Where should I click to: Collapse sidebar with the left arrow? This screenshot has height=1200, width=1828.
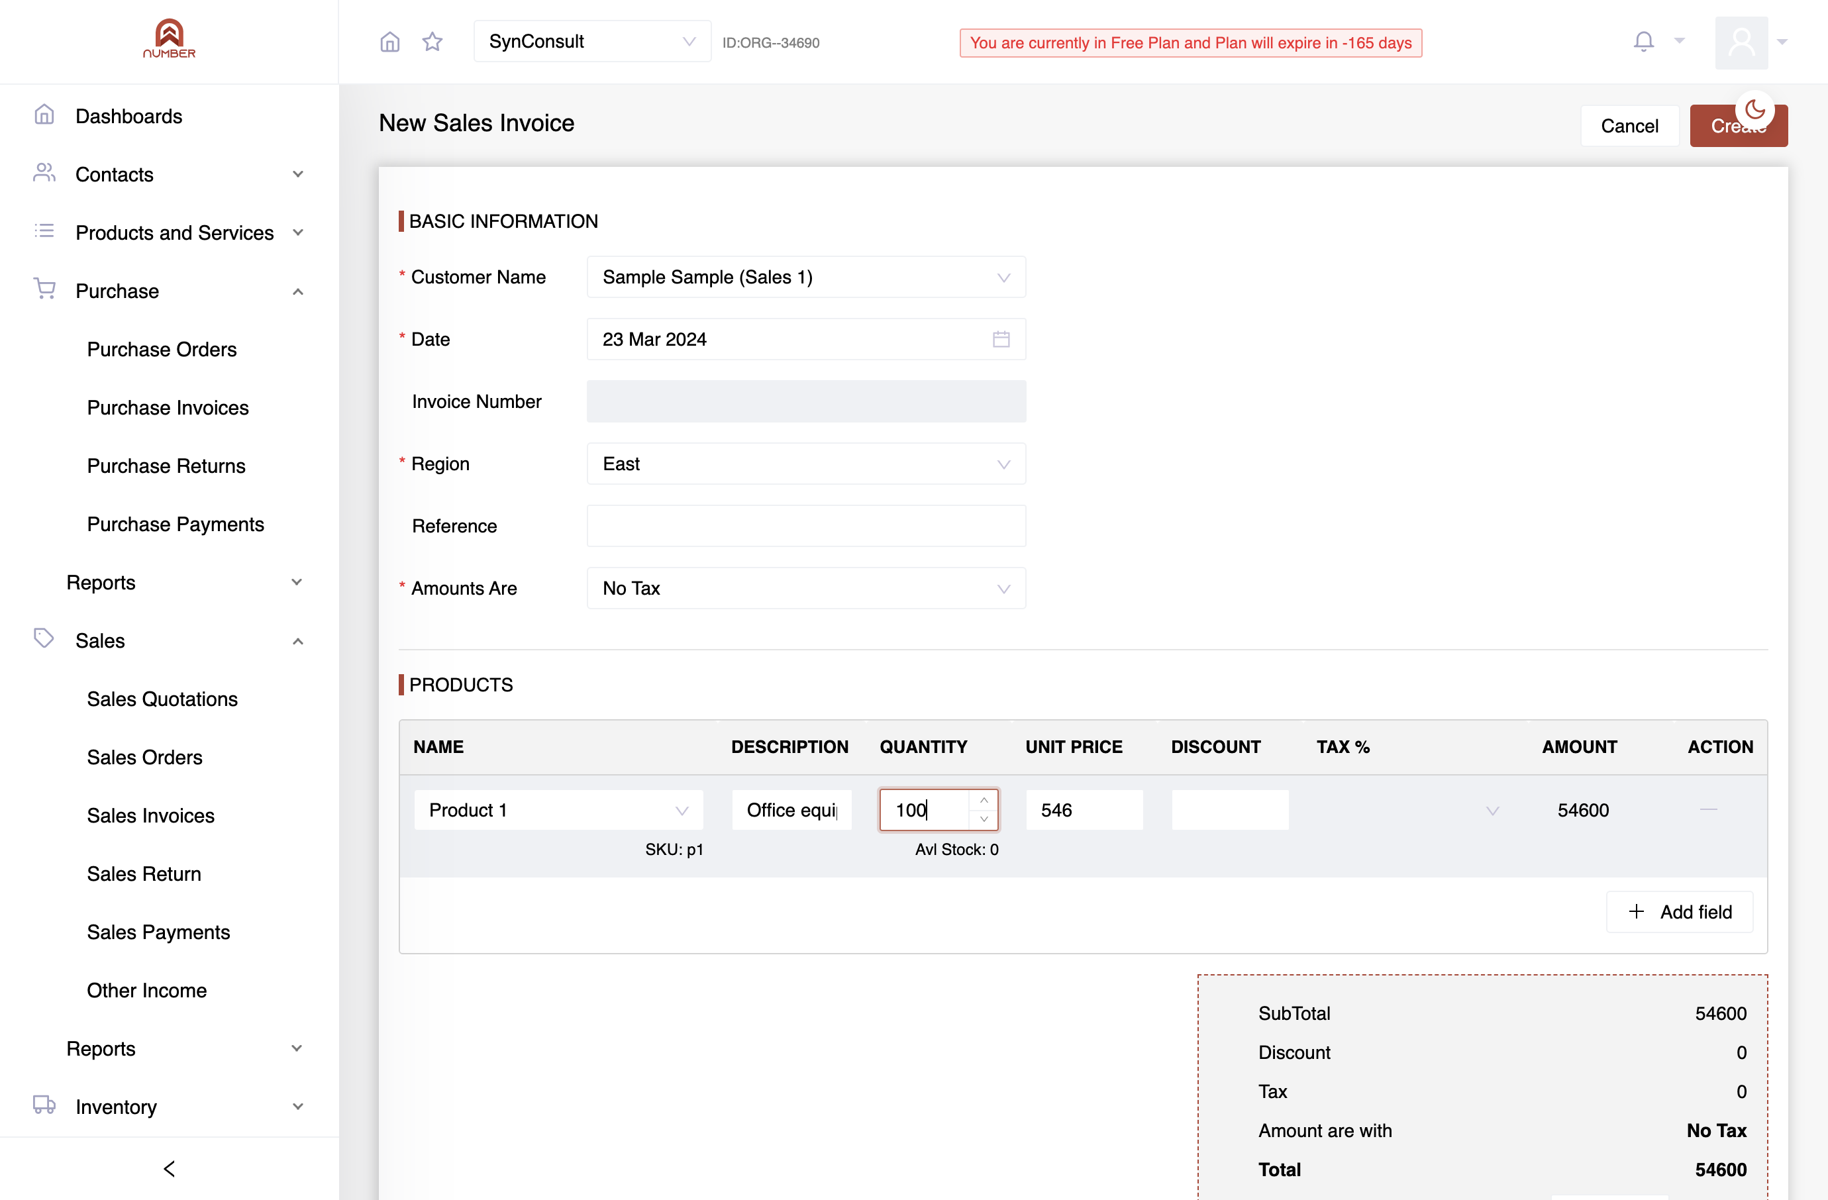[170, 1168]
